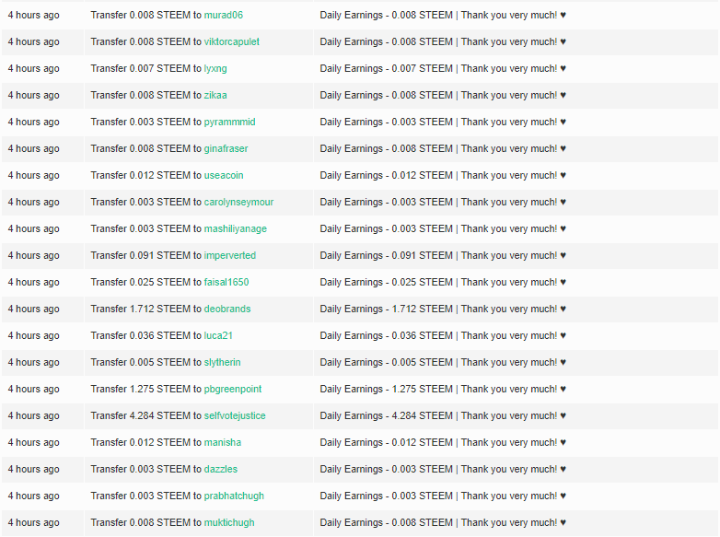
Task: Click '4 hours ago' in lyxng row
Action: point(33,68)
